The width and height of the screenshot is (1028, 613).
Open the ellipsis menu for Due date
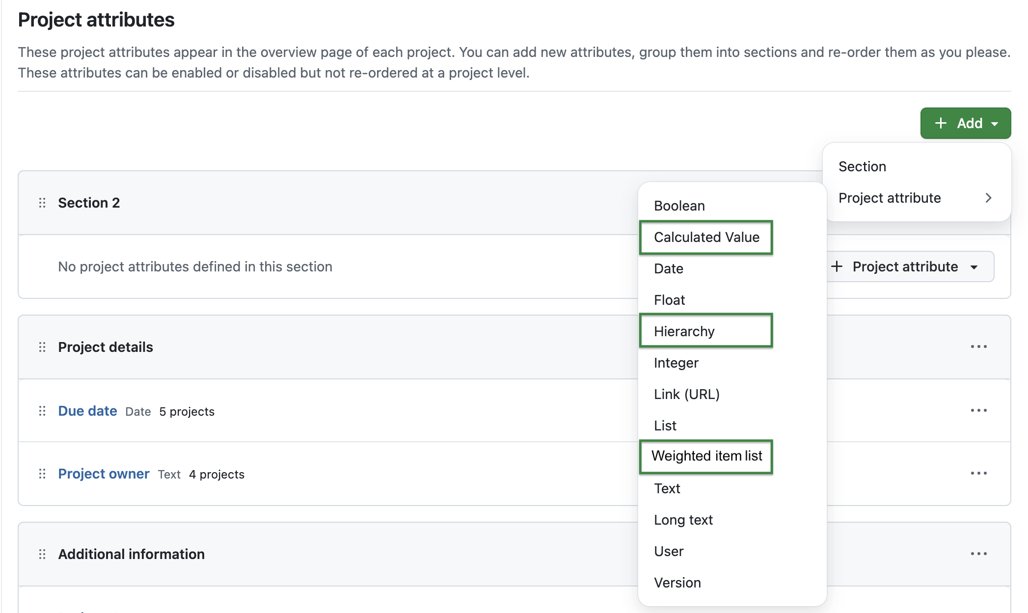978,411
